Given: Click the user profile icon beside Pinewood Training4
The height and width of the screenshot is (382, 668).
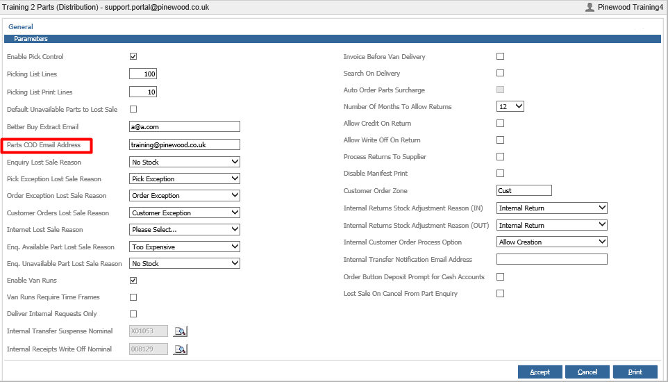Looking at the screenshot, I should pyautogui.click(x=590, y=7).
